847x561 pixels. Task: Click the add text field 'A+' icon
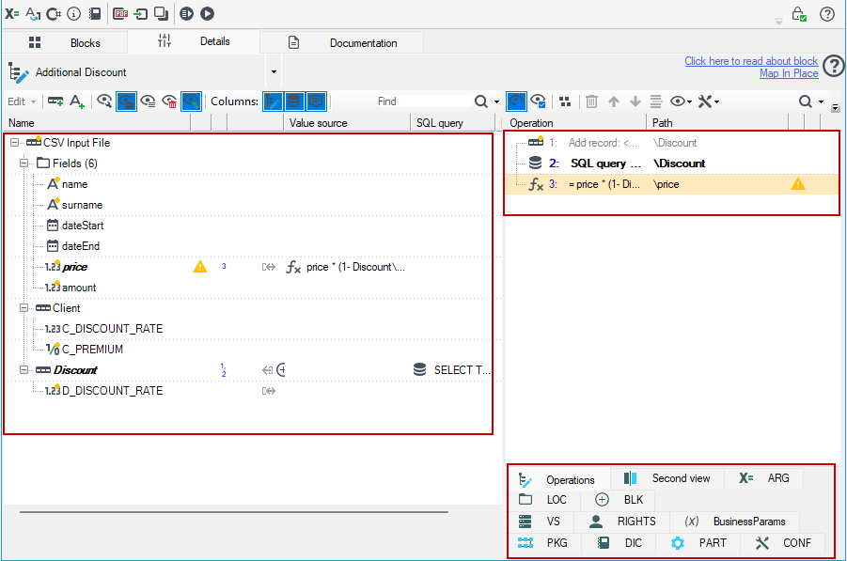point(77,101)
